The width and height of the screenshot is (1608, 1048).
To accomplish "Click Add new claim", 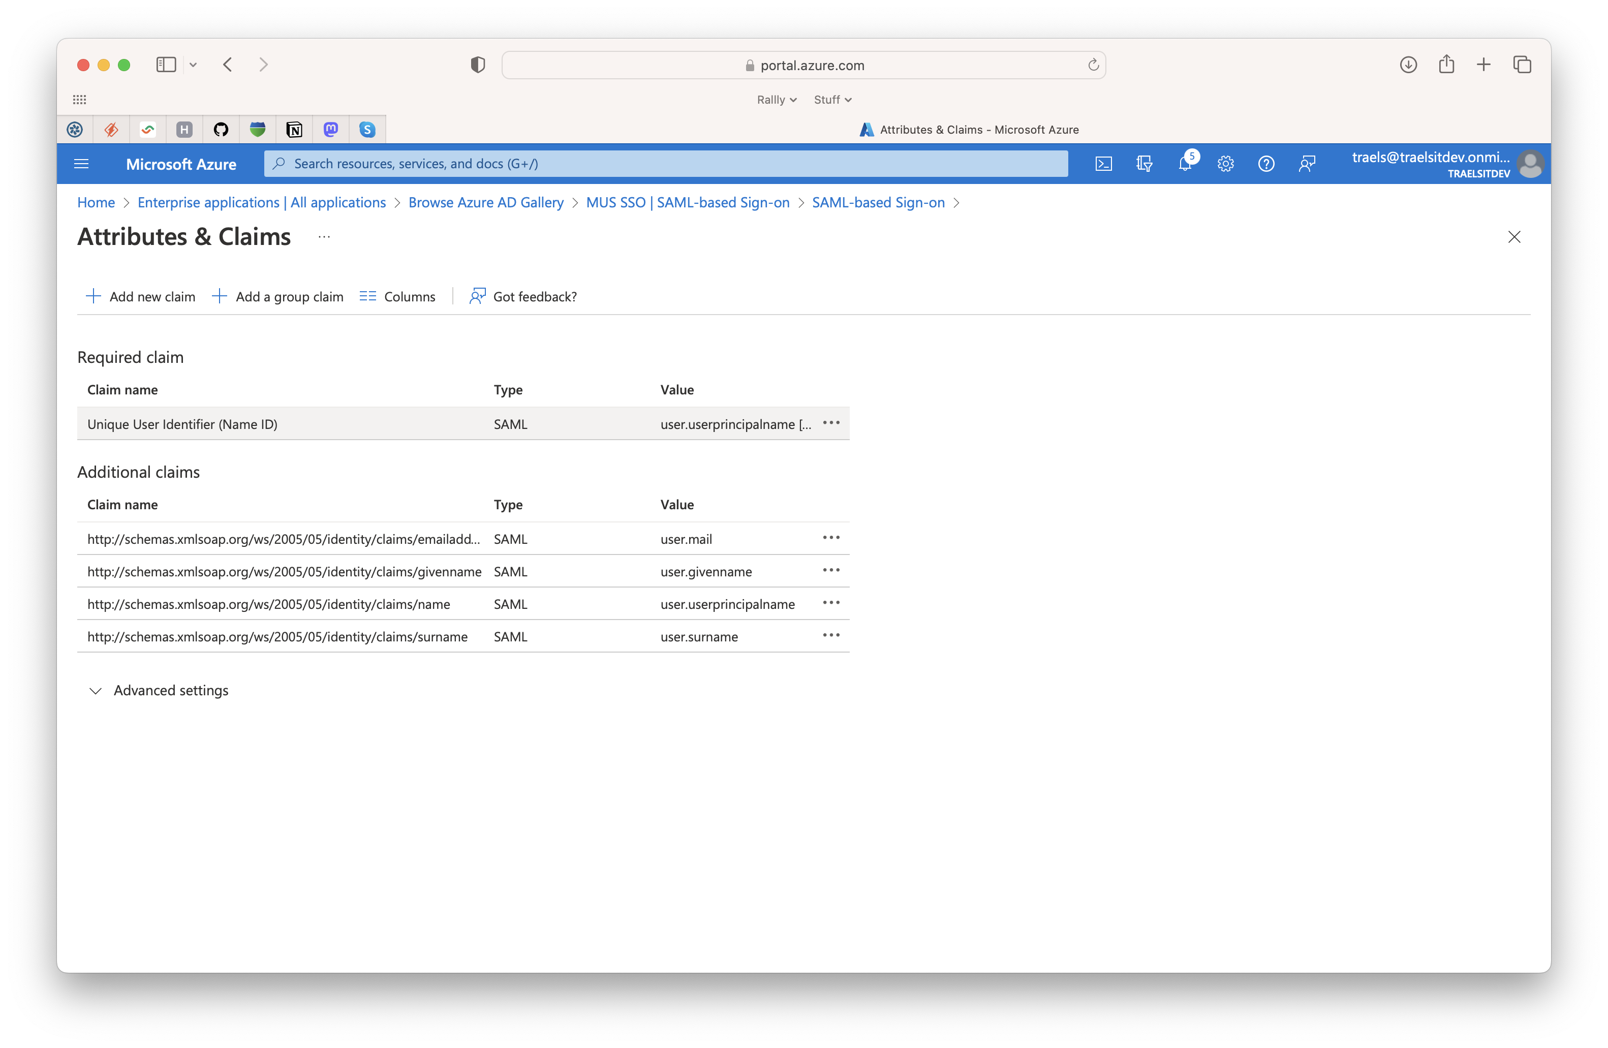I will [x=141, y=296].
